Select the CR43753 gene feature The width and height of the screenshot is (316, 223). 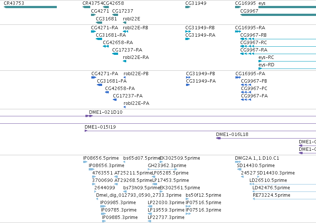tap(30, 7)
